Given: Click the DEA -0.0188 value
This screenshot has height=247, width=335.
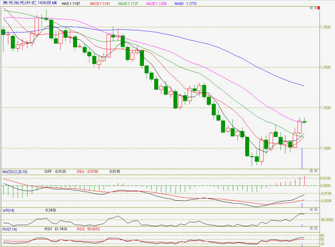Looking at the screenshot, I should pos(88,172).
